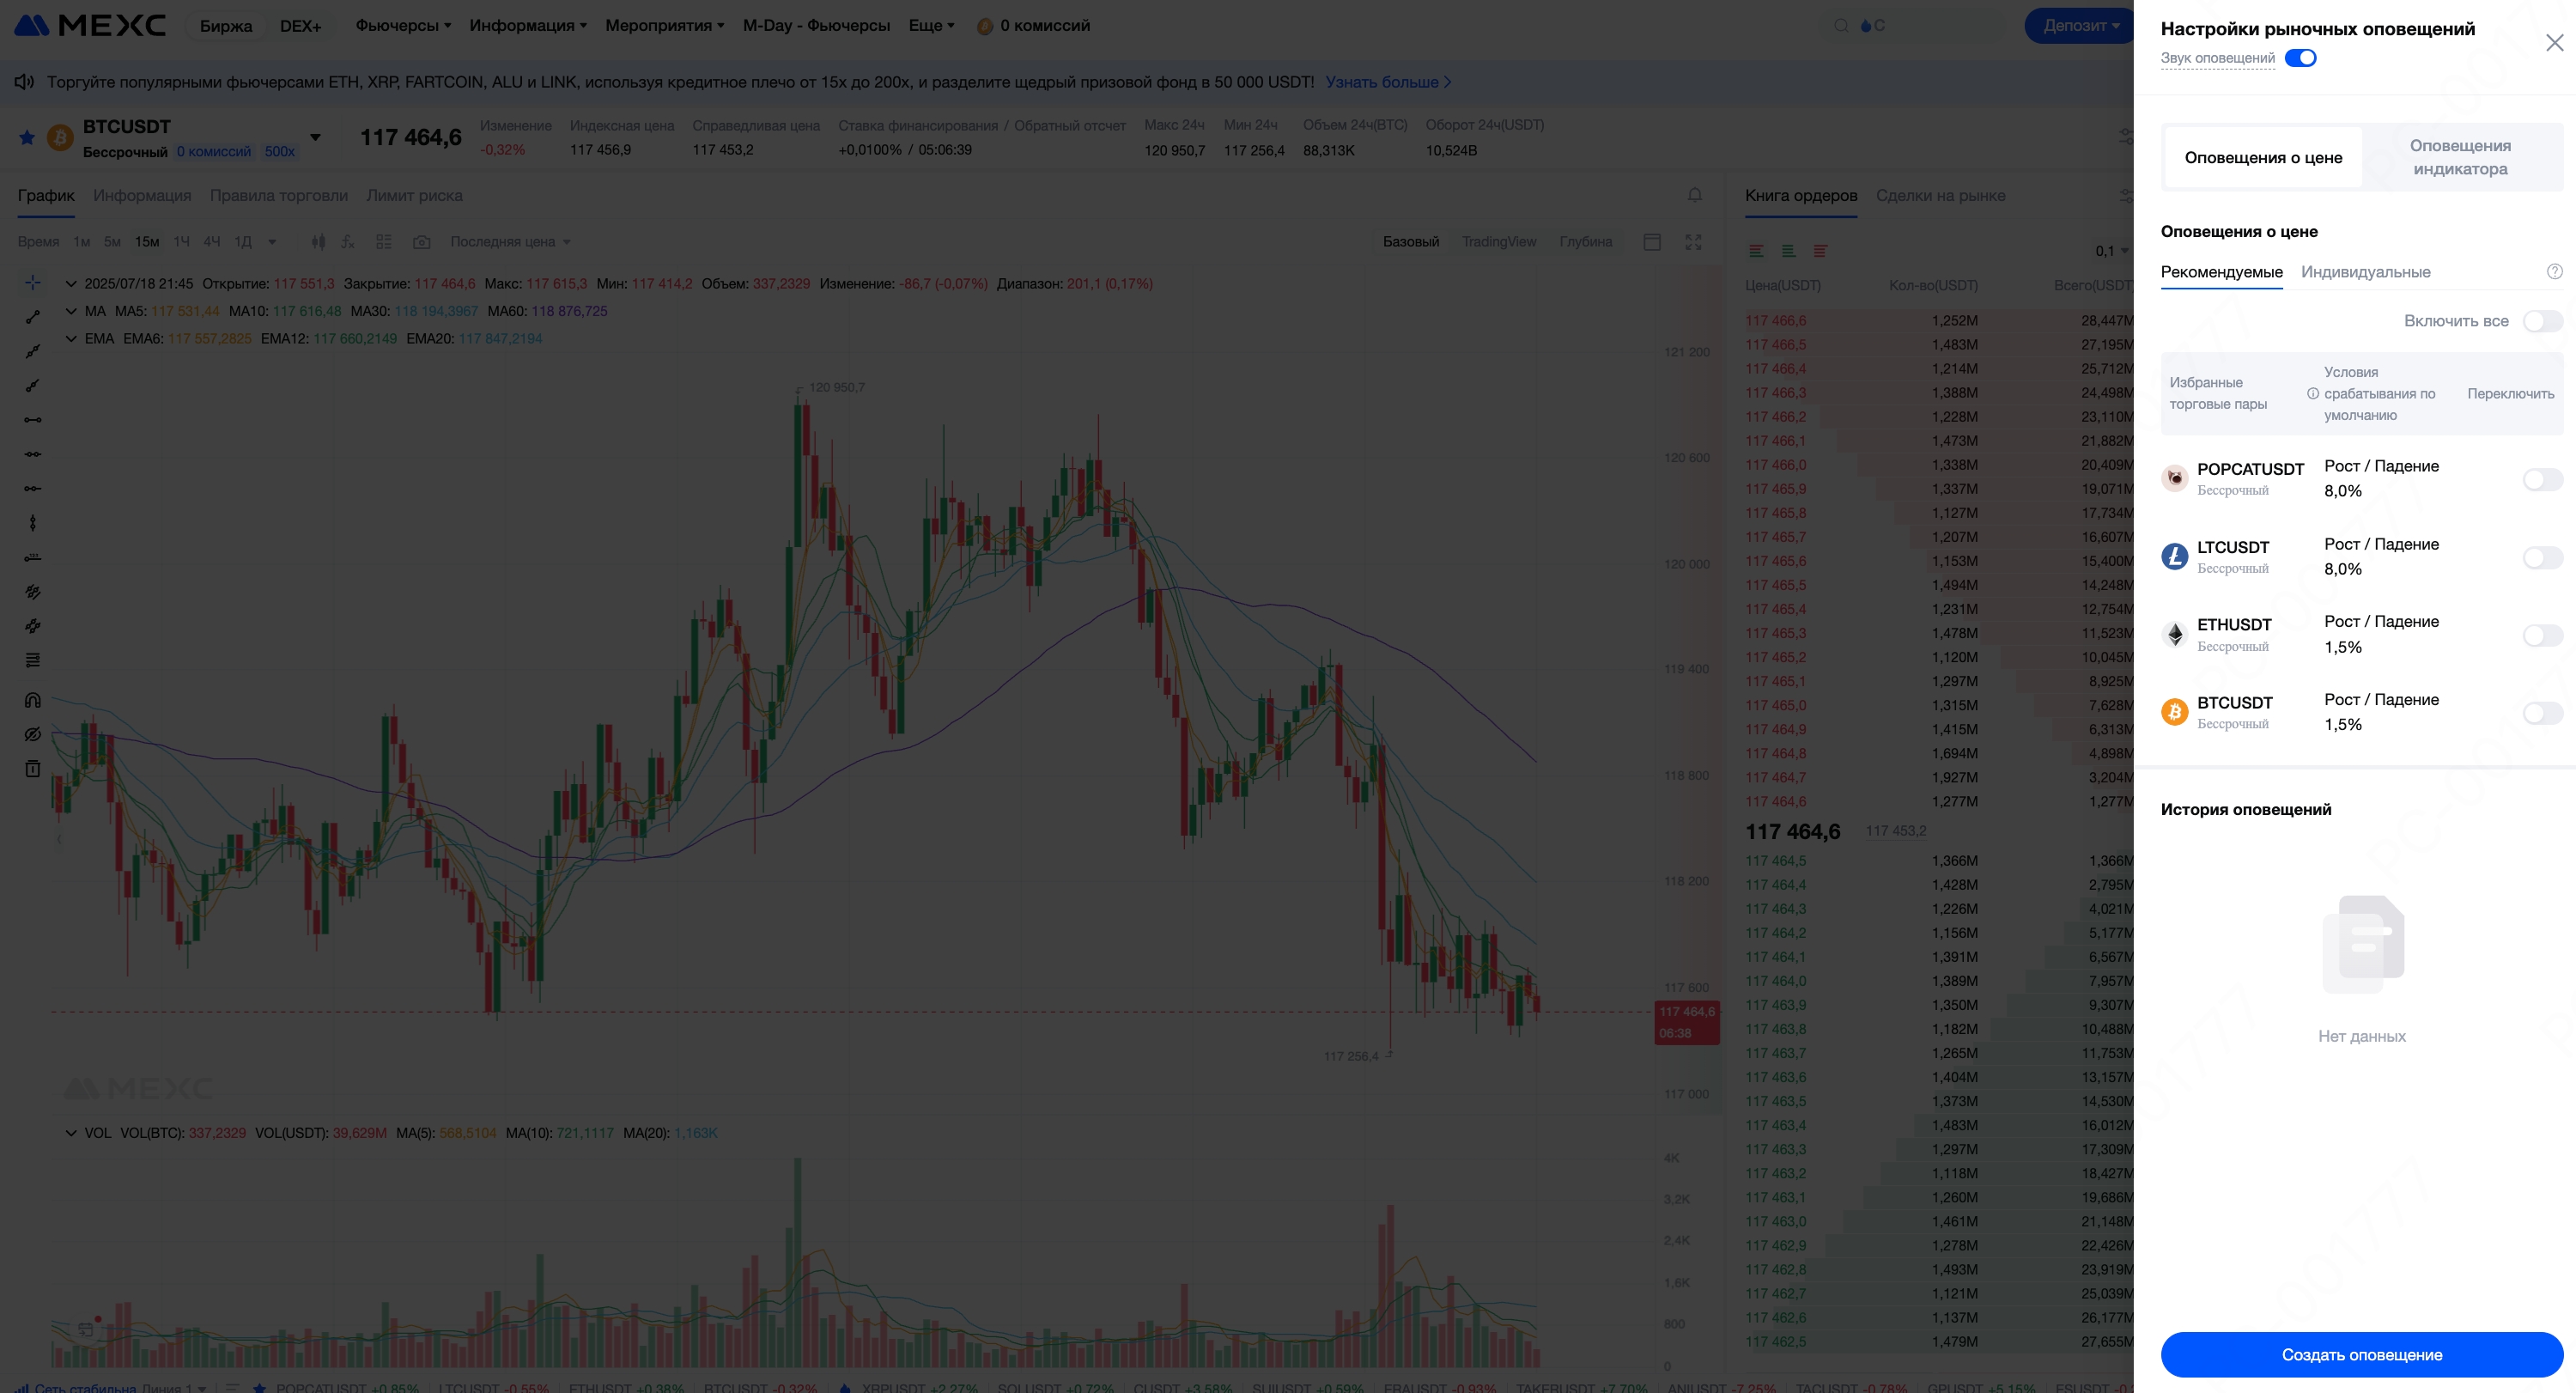
Task: Open the BTCUSDT pair selector arrow
Action: pos(315,138)
